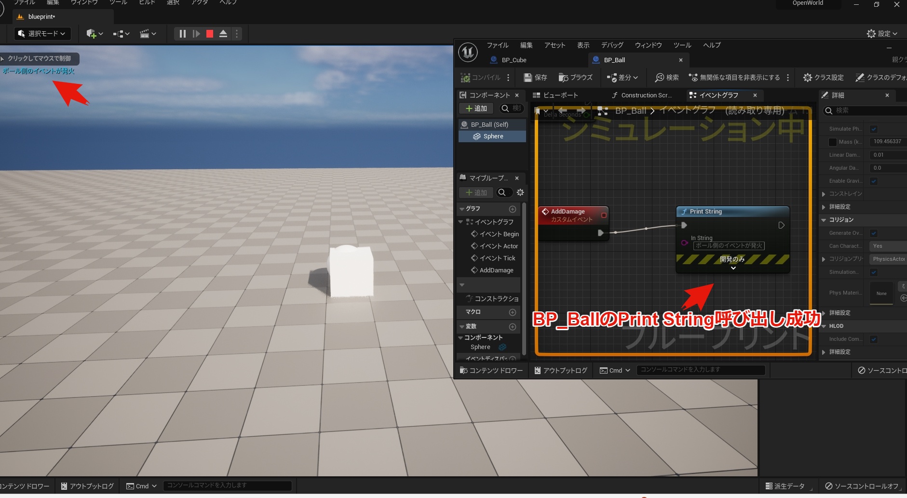
Task: Close the マイブループリント panel
Action: pyautogui.click(x=517, y=178)
